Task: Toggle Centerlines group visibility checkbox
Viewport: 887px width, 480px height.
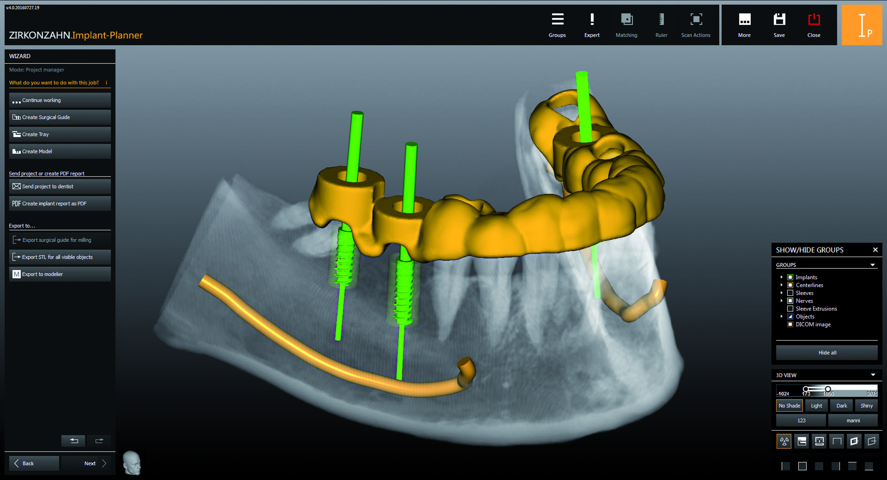Action: click(x=790, y=285)
